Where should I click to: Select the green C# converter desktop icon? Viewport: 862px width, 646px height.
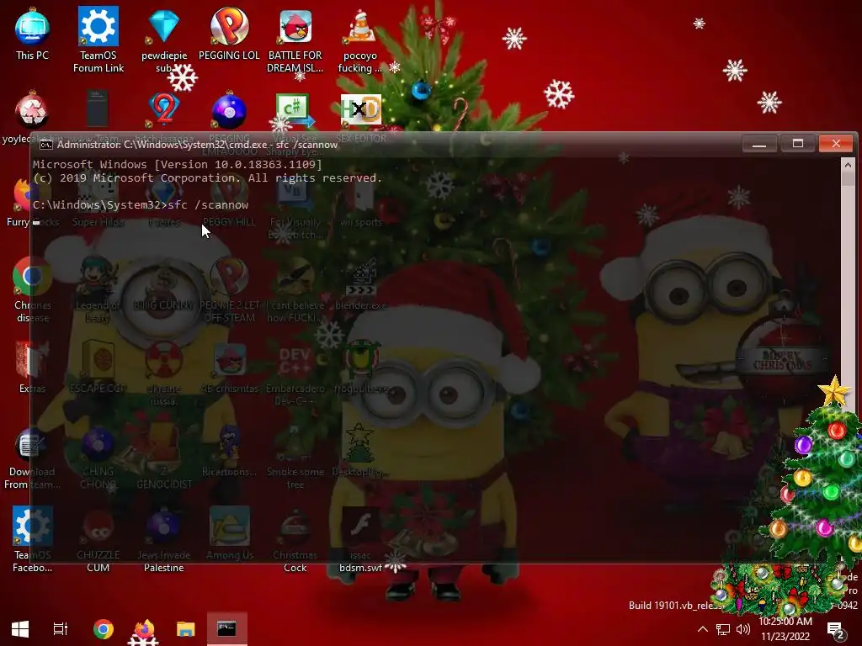pos(295,110)
